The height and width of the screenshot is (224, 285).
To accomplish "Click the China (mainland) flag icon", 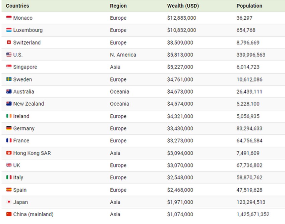I will coord(9,214).
